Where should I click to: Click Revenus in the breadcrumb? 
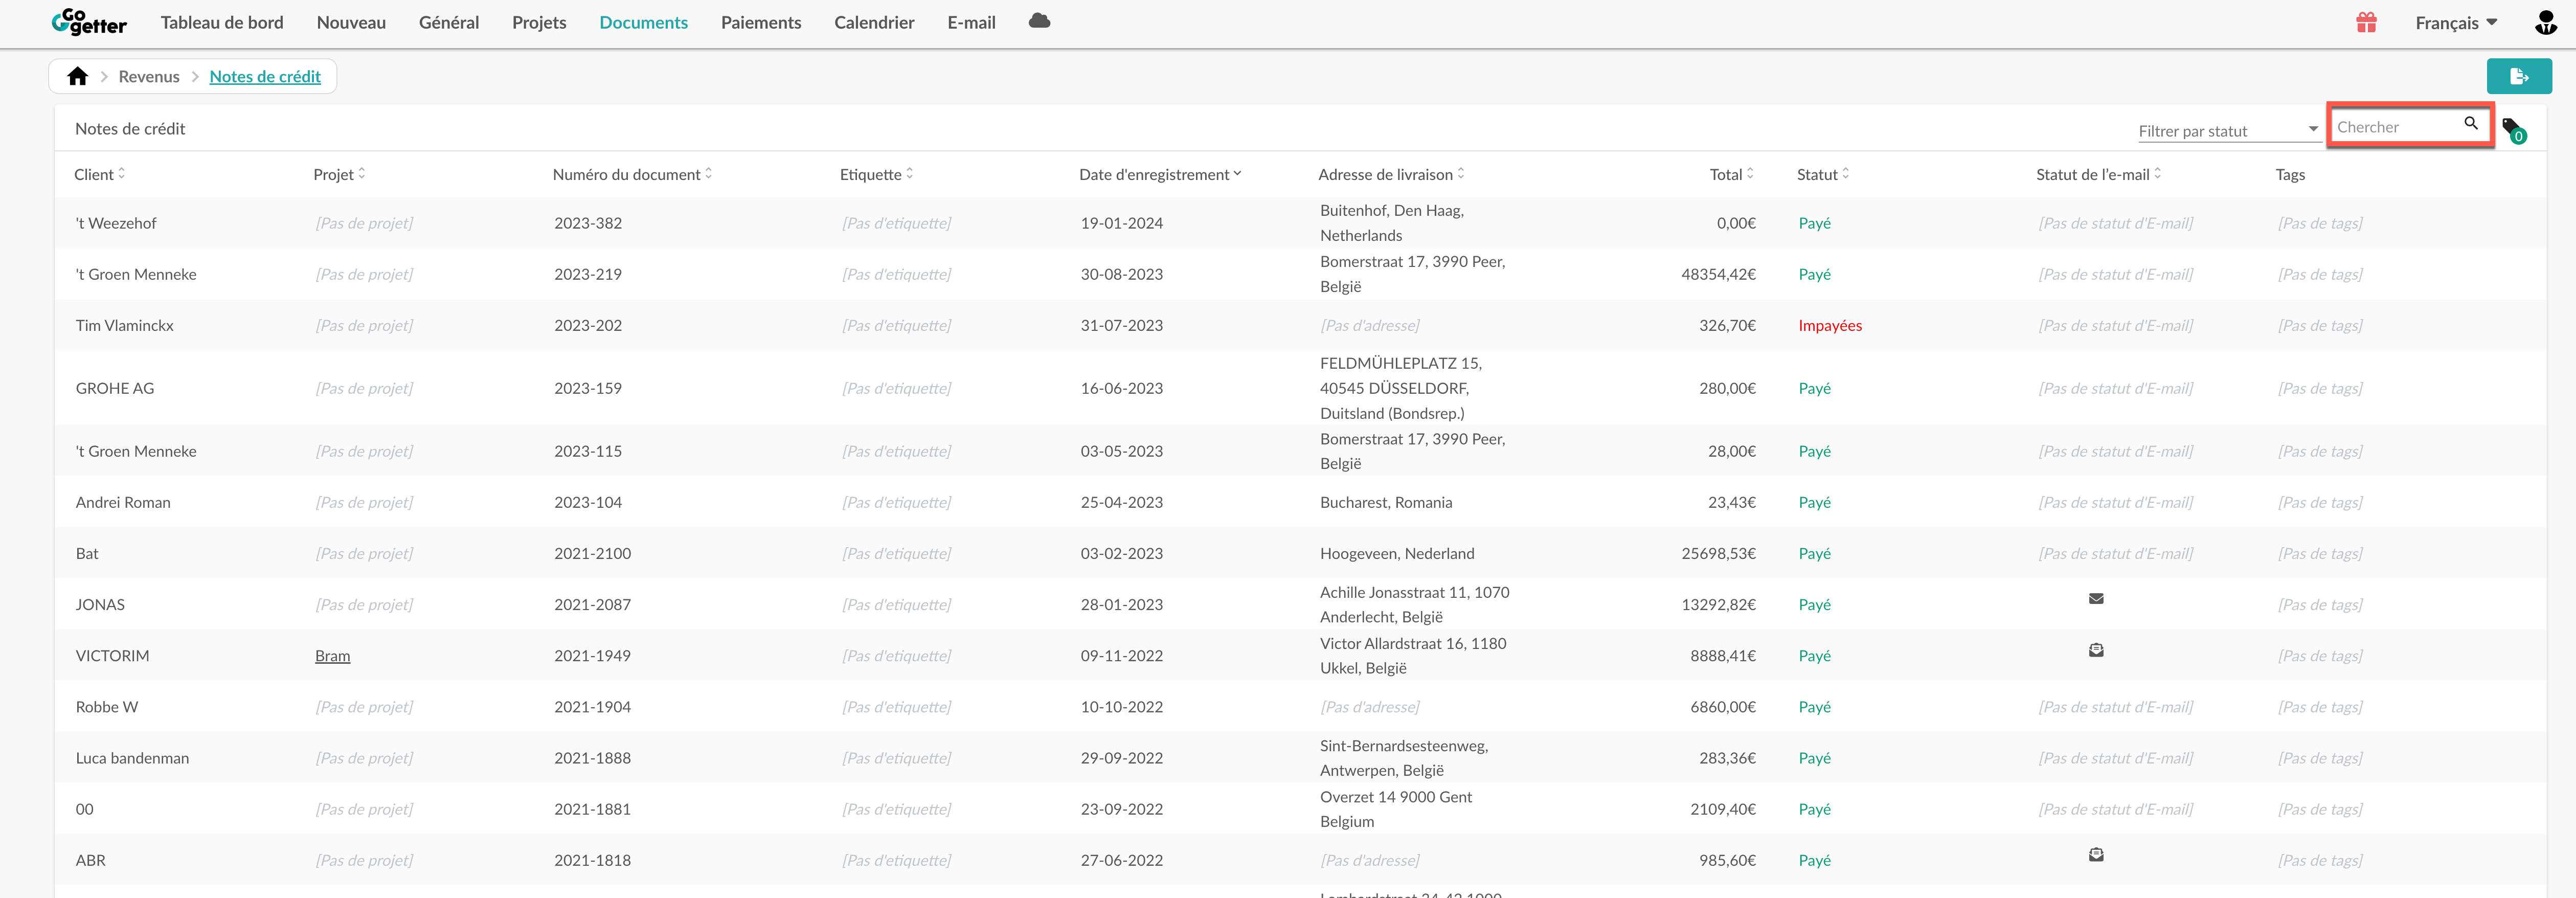149,76
